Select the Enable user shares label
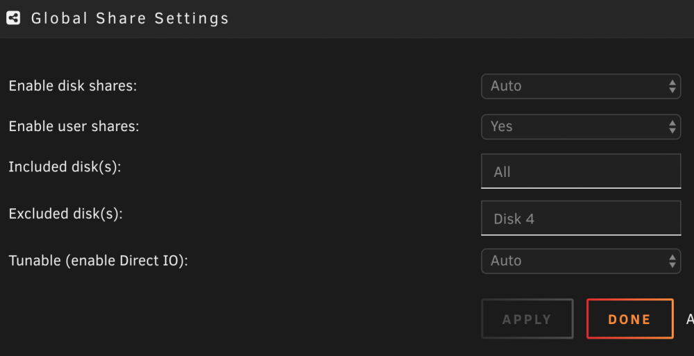Viewport: 694px width, 356px height. [x=74, y=126]
